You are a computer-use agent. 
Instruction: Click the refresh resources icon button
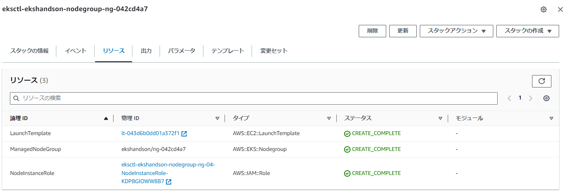(x=541, y=81)
